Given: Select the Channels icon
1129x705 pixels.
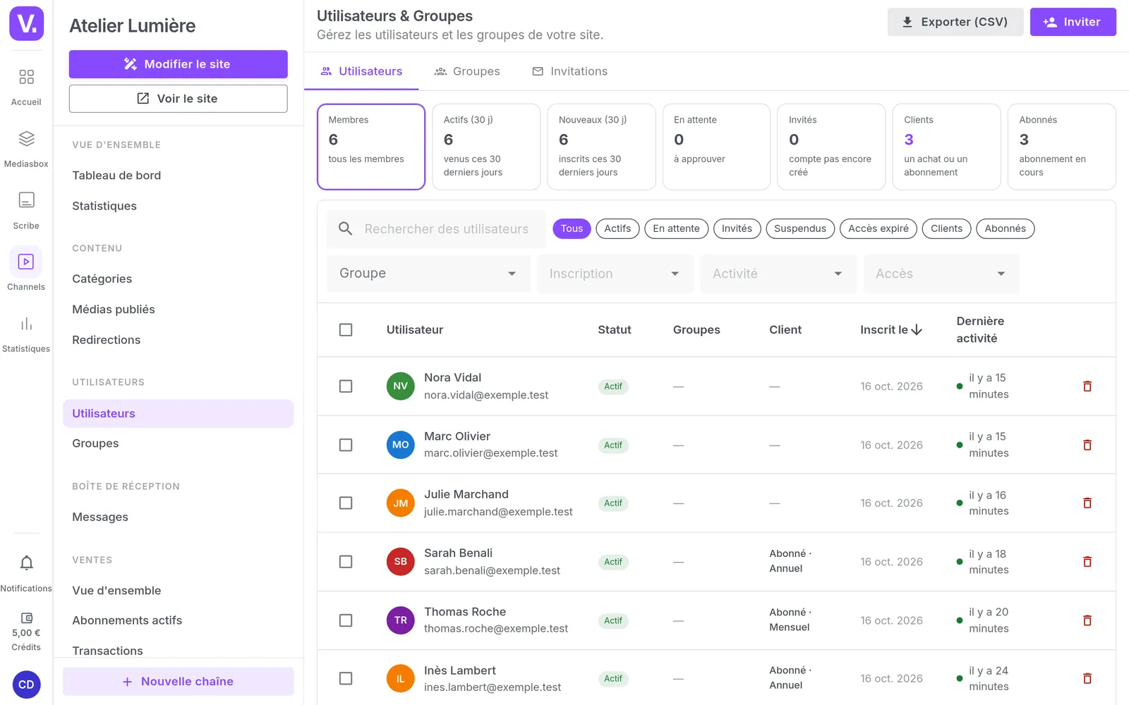Looking at the screenshot, I should click(26, 262).
